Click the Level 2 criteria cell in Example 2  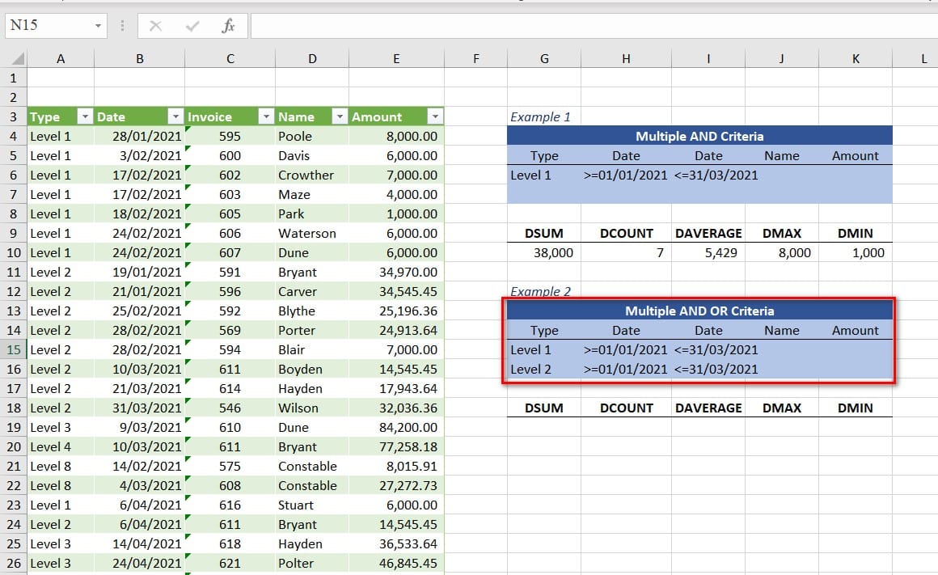[x=544, y=369]
